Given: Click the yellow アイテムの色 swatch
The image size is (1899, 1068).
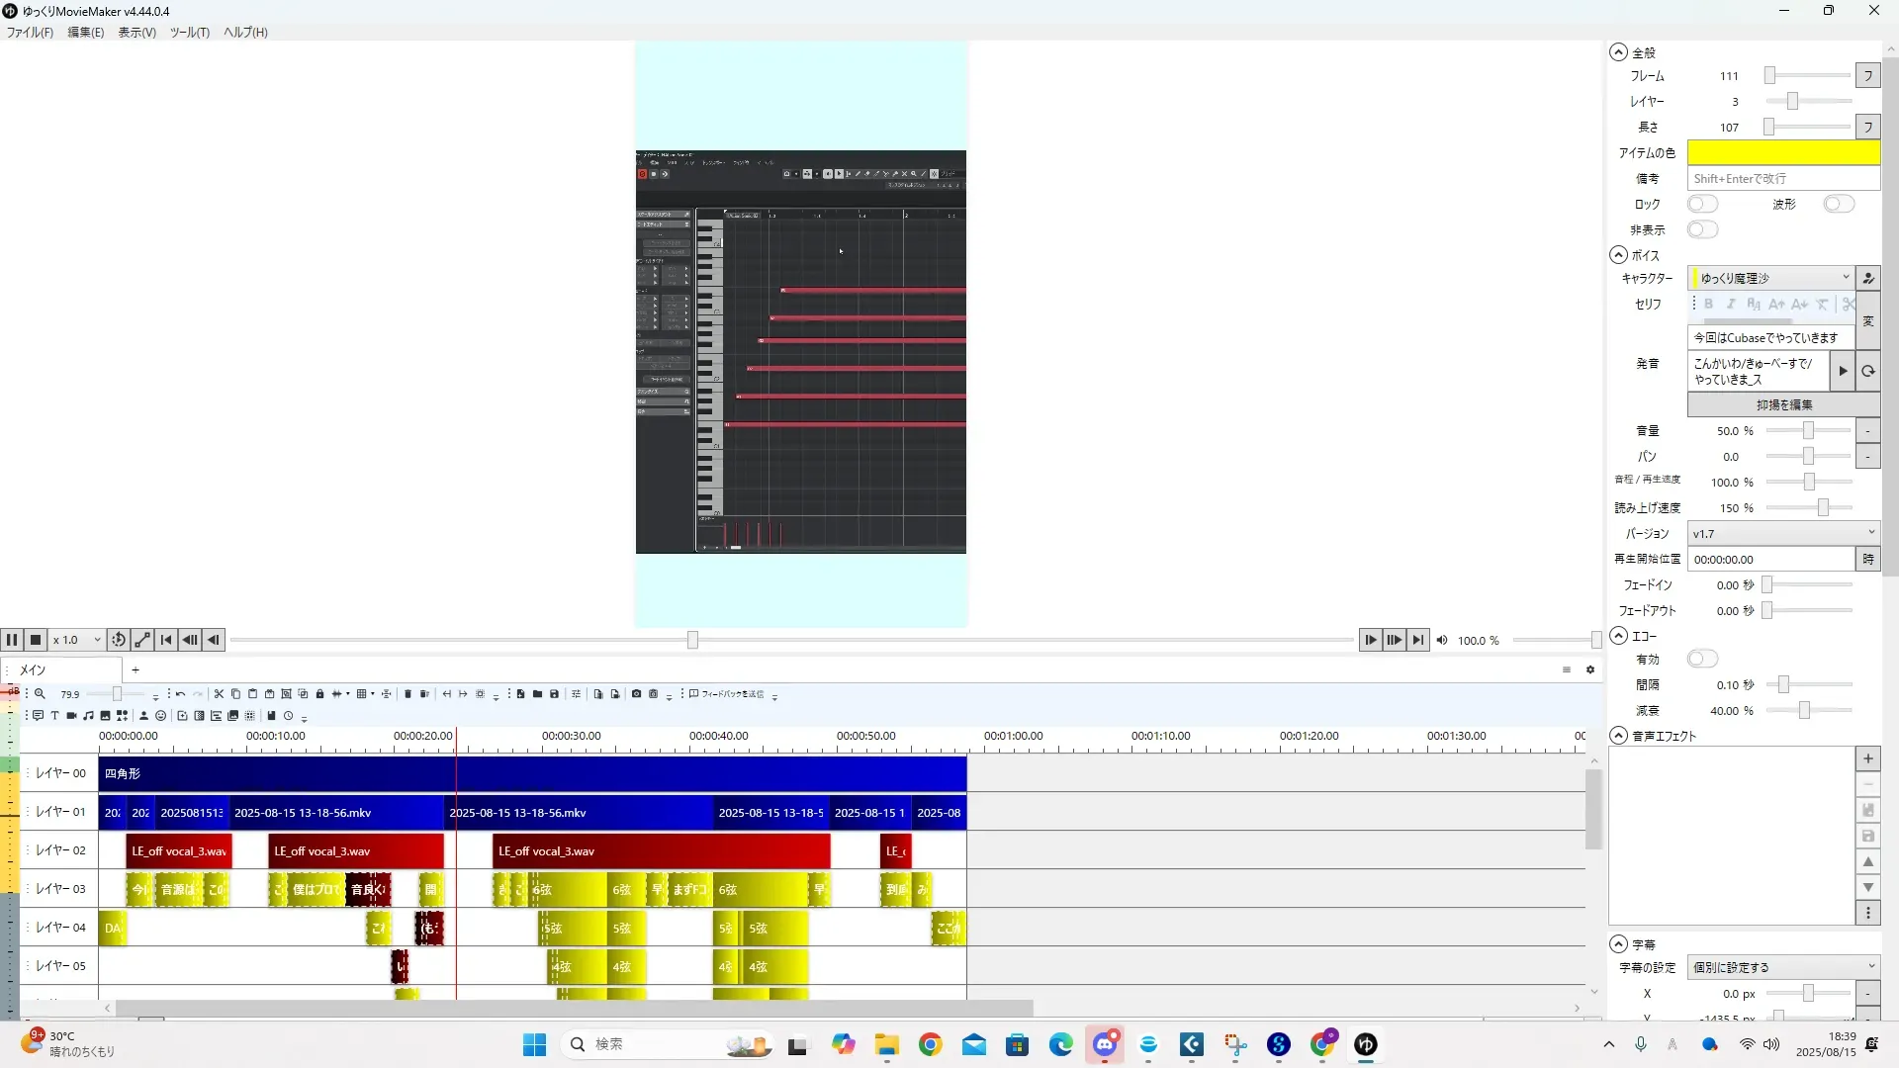Looking at the screenshot, I should pyautogui.click(x=1782, y=152).
